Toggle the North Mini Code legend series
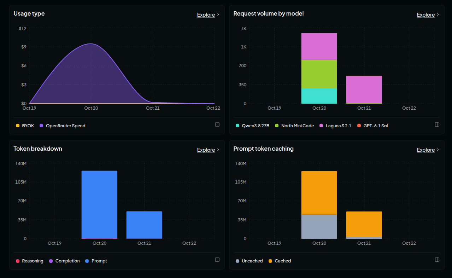This screenshot has height=278, width=452. 294,126
